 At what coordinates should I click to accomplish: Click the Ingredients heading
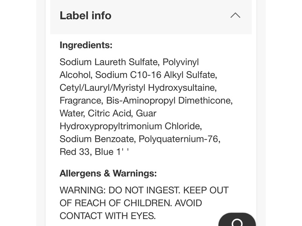pos(86,45)
